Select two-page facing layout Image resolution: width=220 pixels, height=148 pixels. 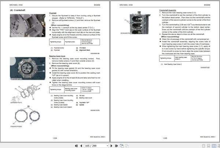214,146
